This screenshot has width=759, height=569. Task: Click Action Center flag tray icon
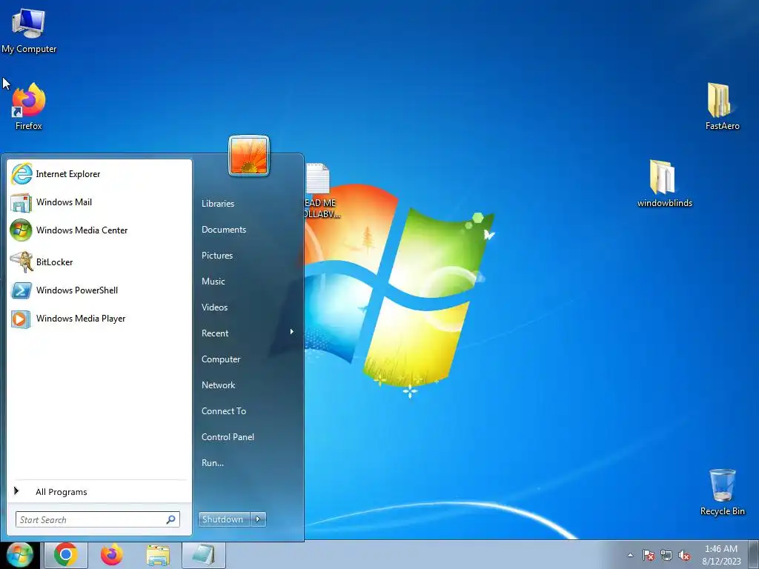click(649, 555)
